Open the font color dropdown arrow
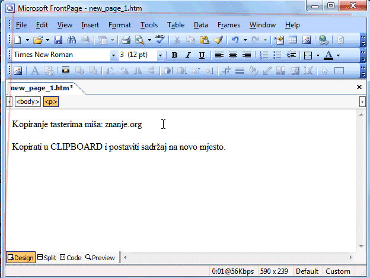The width and height of the screenshot is (370, 278). [338, 55]
